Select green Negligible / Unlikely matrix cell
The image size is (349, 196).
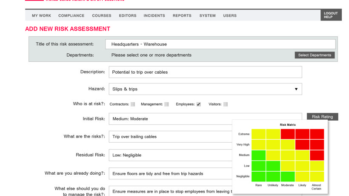pyautogui.click(x=273, y=176)
